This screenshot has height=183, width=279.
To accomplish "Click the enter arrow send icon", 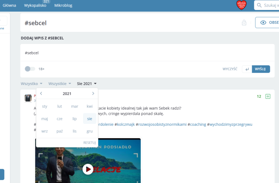I will pos(247,69).
